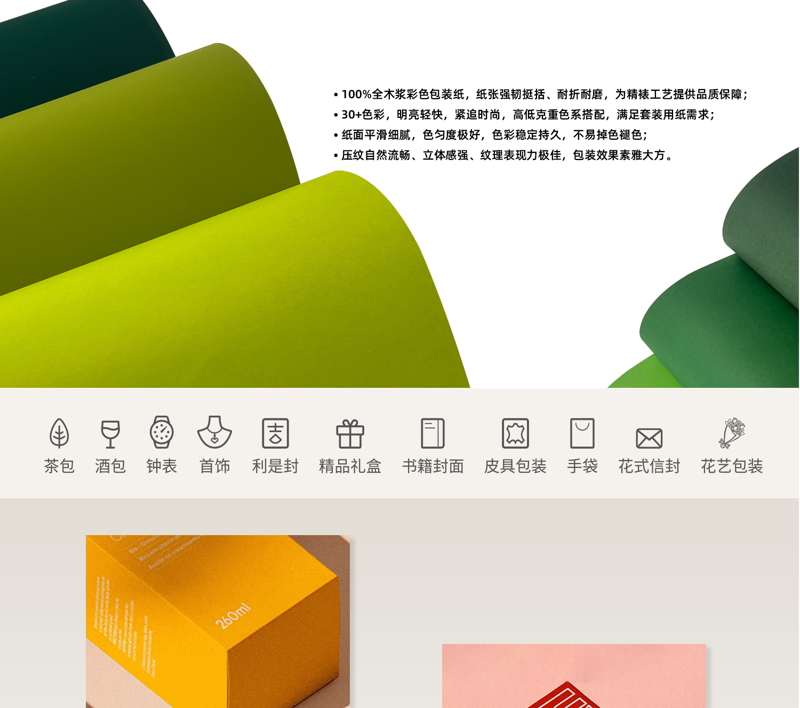The width and height of the screenshot is (800, 708).
Task: Click the tea bag leaf icon
Action: [x=59, y=433]
